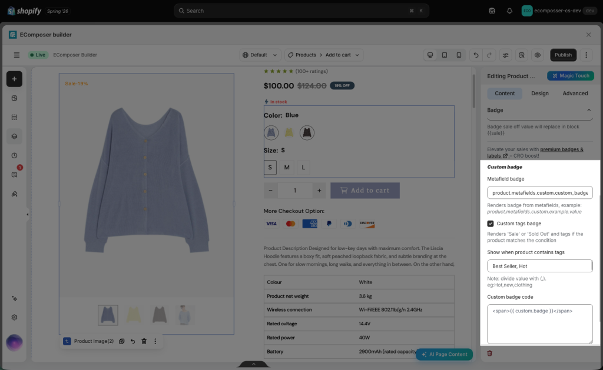Open the history clock icon in sidebar

tap(14, 156)
